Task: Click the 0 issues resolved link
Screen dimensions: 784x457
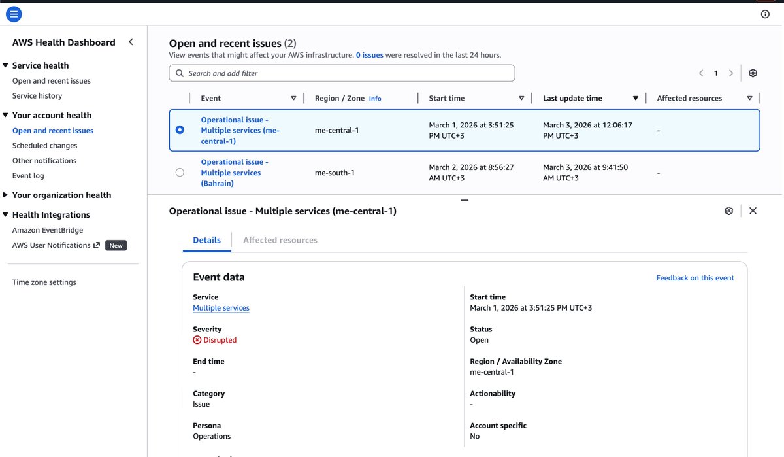Action: point(370,55)
